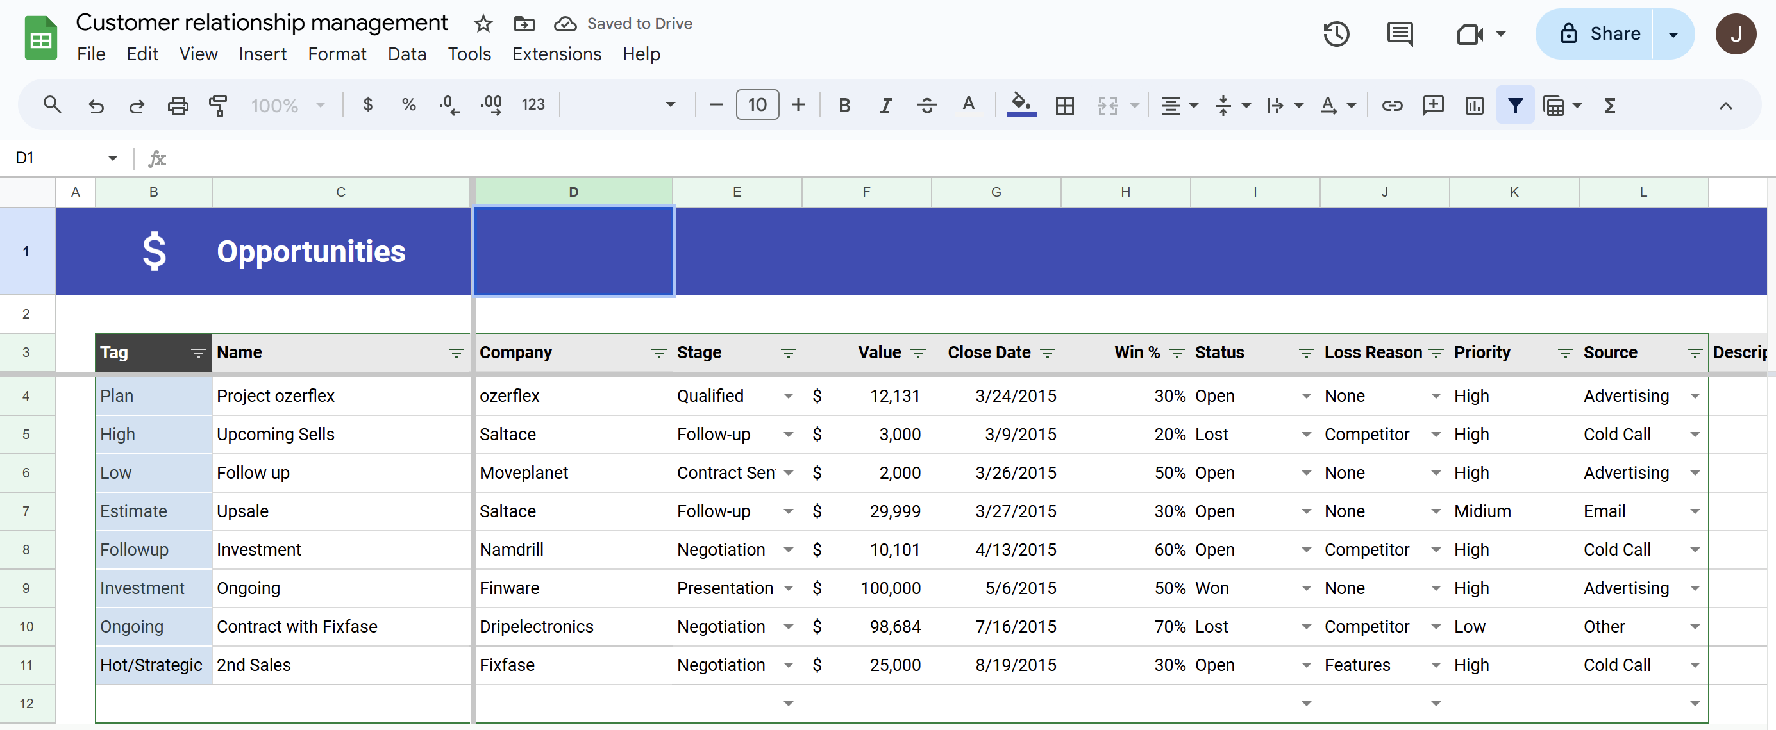
Task: Open the Data menu
Action: tap(406, 54)
